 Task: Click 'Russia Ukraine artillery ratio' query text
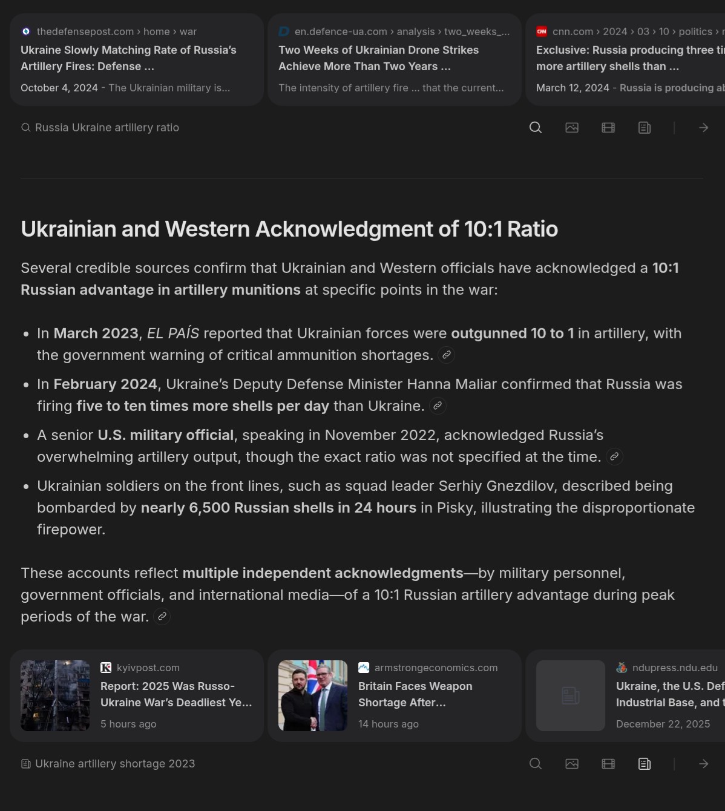point(107,128)
